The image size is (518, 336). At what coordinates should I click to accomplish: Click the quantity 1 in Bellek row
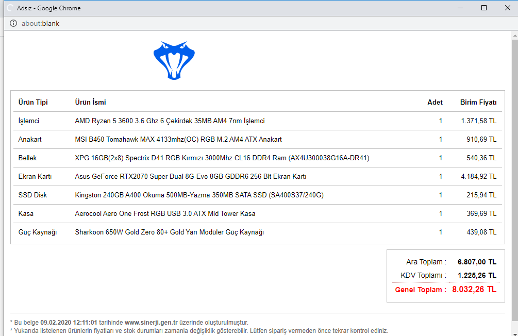point(440,158)
